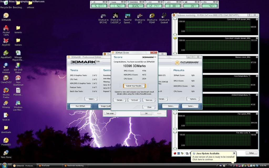This screenshot has height=168, width=269.
Task: Launch Windows Live Messenger shortcut
Action: (18, 106)
